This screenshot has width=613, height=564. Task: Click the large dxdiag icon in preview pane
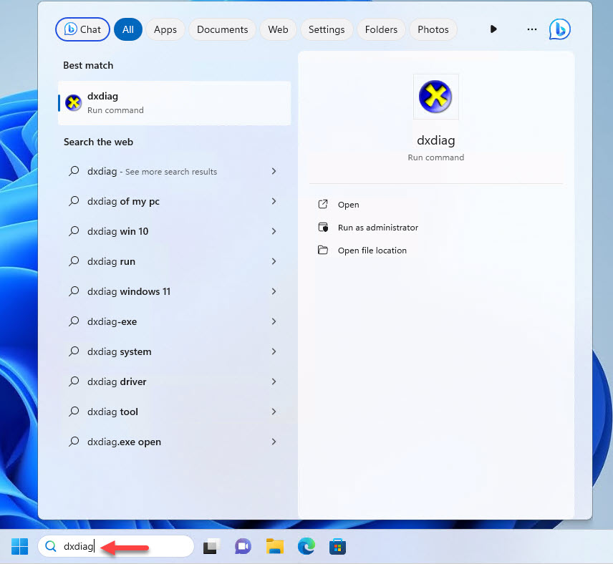435,97
